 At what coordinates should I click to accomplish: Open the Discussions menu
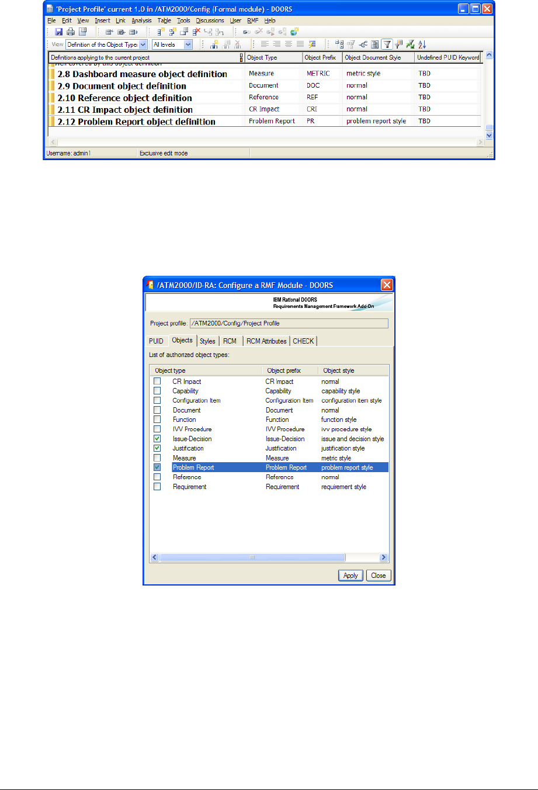[210, 20]
